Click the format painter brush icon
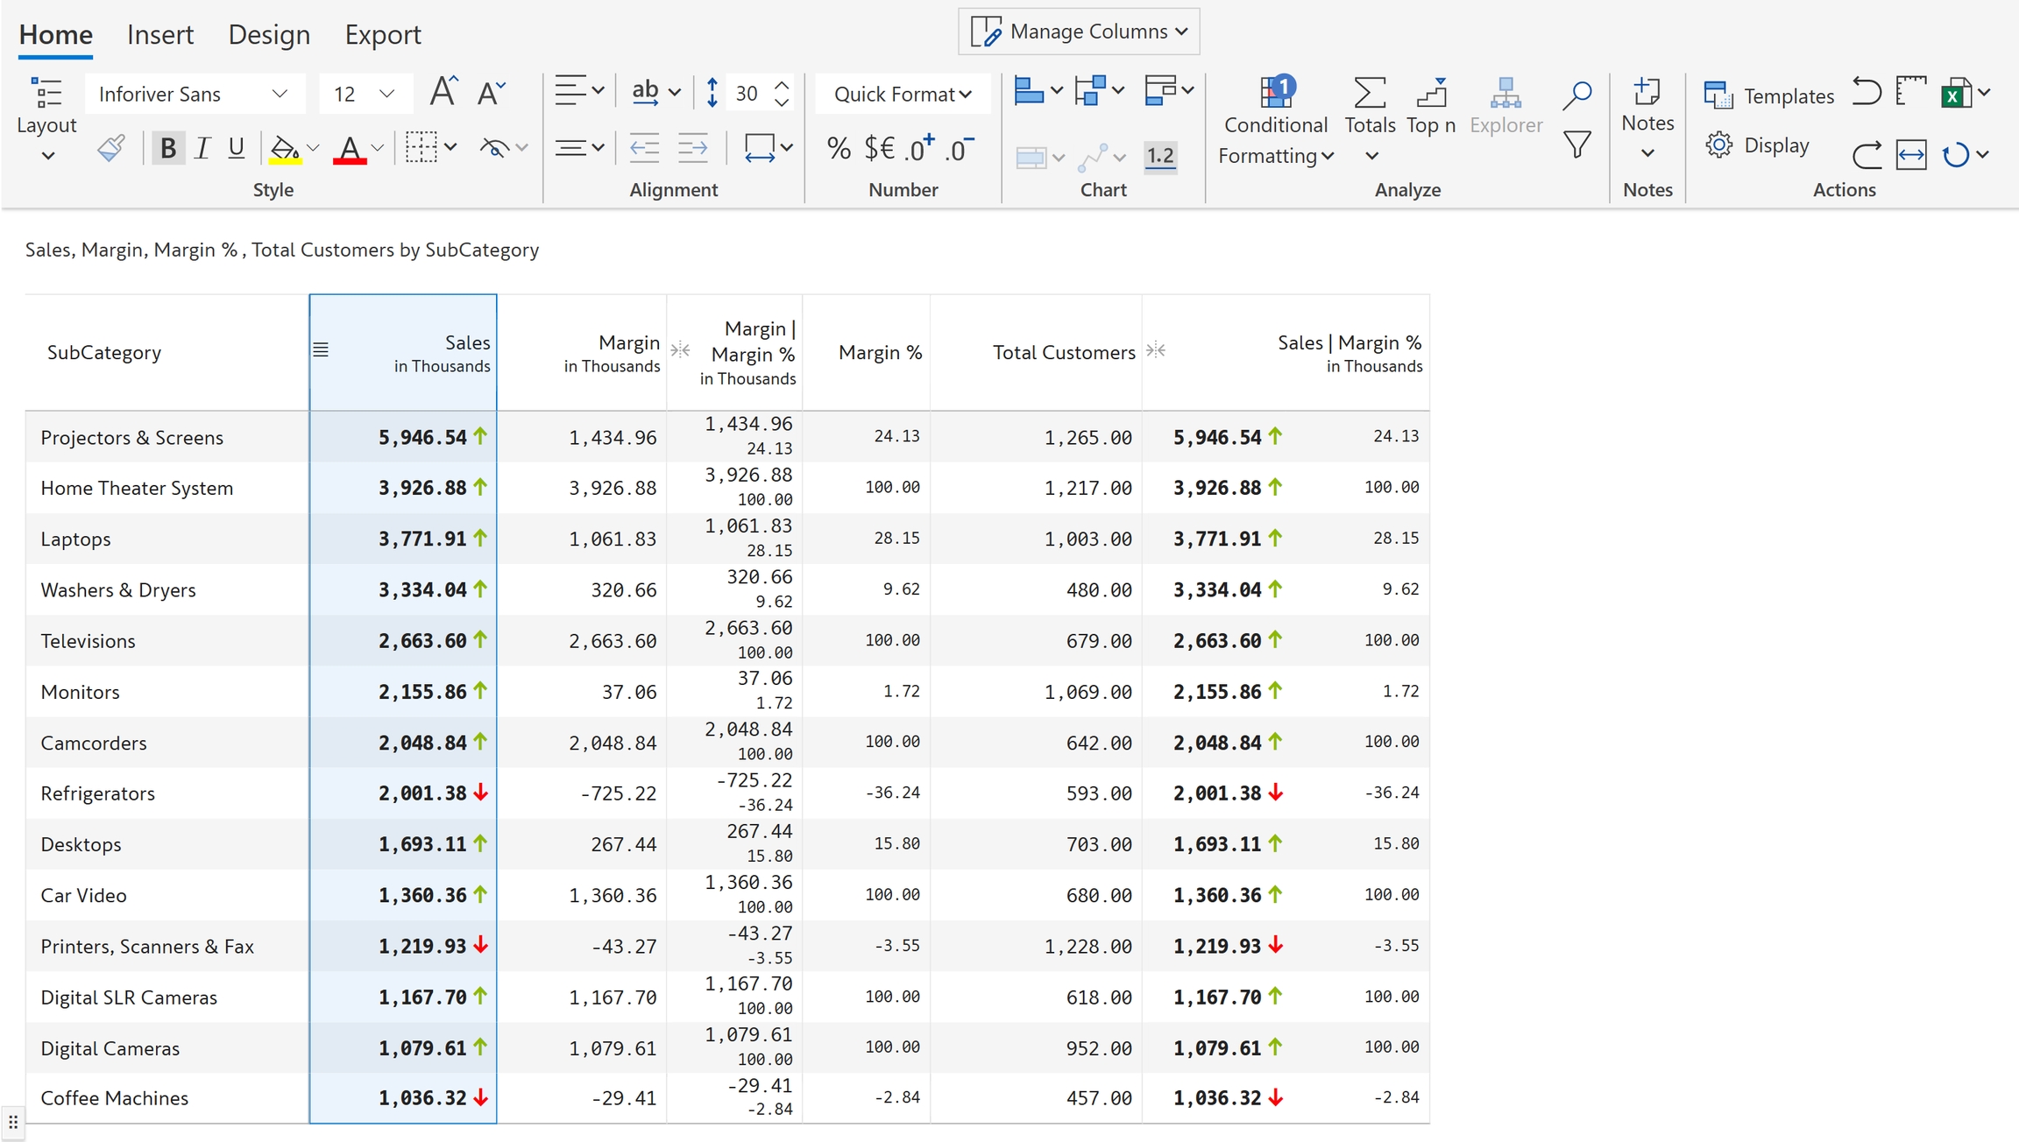Image resolution: width=2019 pixels, height=1142 pixels. (x=111, y=148)
